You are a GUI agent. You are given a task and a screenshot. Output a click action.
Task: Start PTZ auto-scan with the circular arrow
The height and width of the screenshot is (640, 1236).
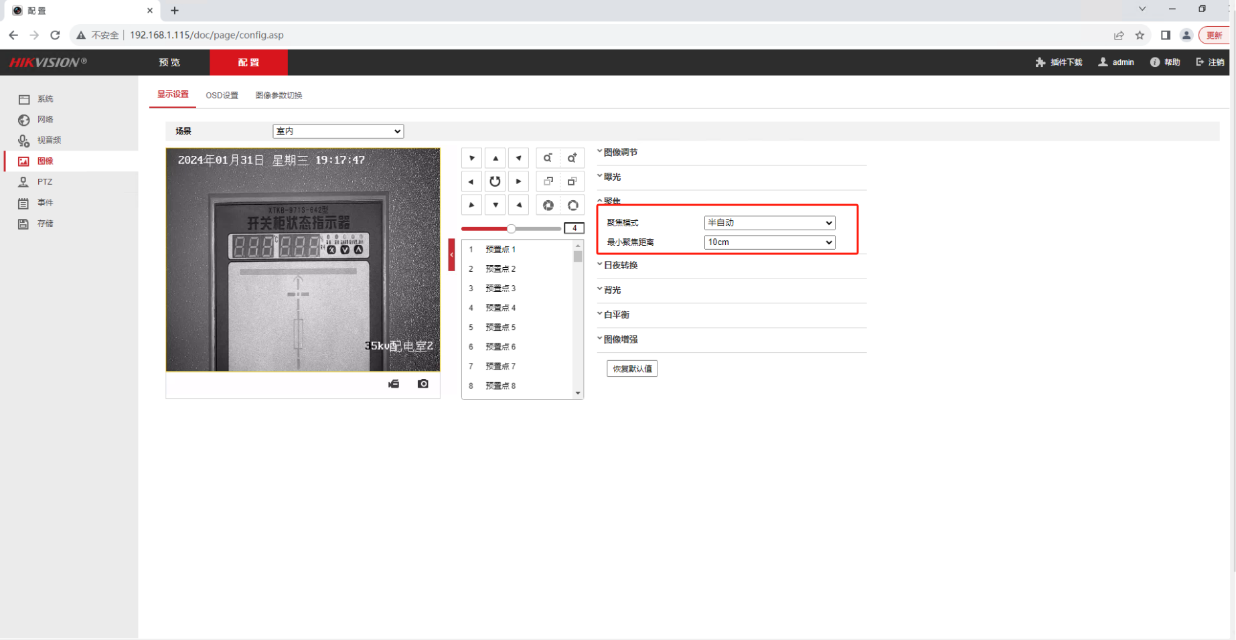pyautogui.click(x=495, y=181)
